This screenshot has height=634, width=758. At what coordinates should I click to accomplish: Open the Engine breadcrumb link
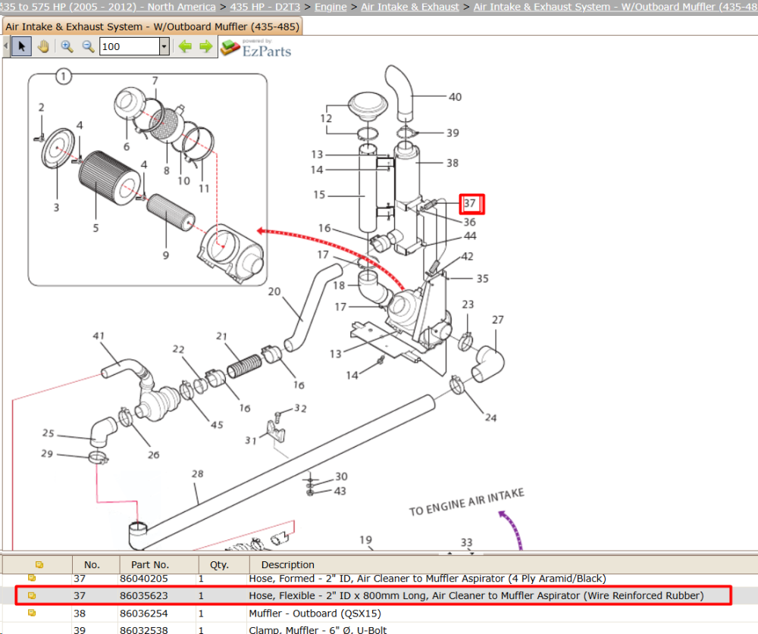330,7
